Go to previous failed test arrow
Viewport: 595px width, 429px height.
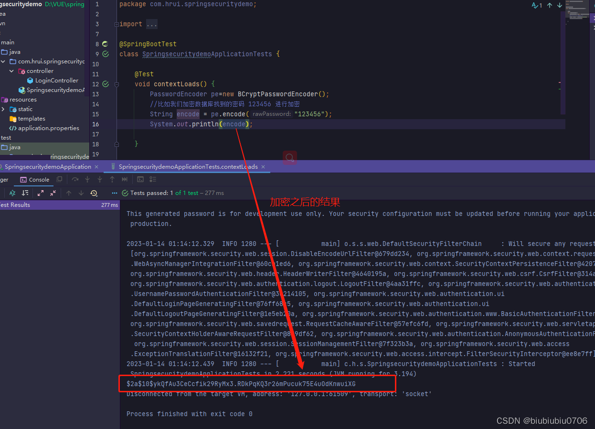(69, 193)
